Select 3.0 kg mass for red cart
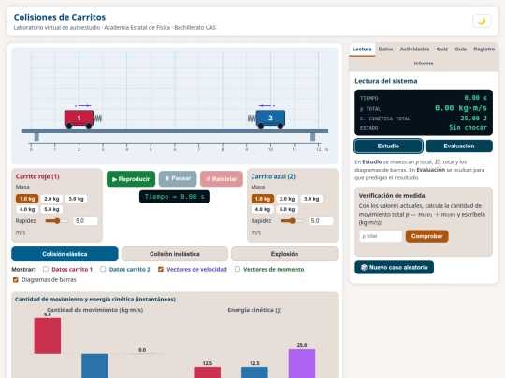Screen dimensions: 505x378 pyautogui.click(x=76, y=199)
